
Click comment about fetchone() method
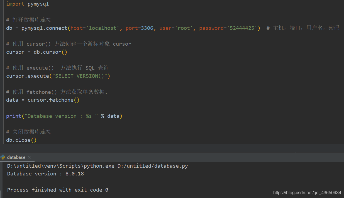[57, 92]
